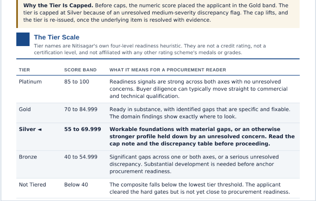Image resolution: width=316 pixels, height=201 pixels.
Task: Click the blue square beside The Tier Scale
Action: (23, 39)
